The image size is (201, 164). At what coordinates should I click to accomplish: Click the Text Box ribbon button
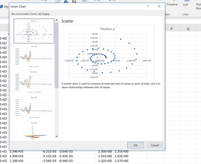tap(198, 6)
